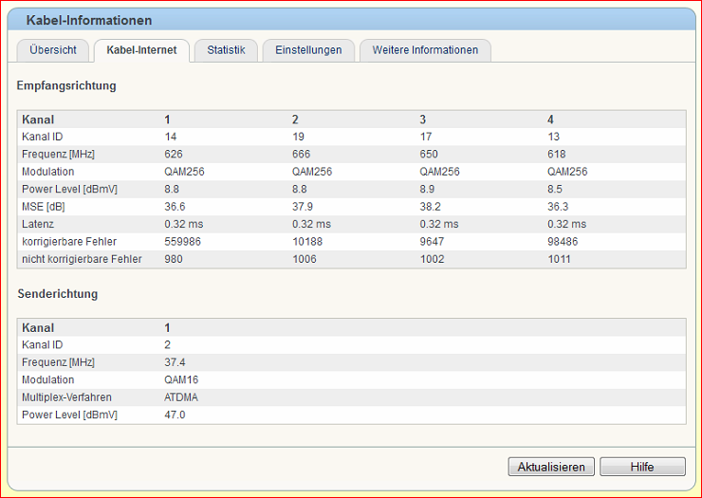Click the Empfangsrichtung section heading
Screen dimensions: 702x498
coord(66,85)
